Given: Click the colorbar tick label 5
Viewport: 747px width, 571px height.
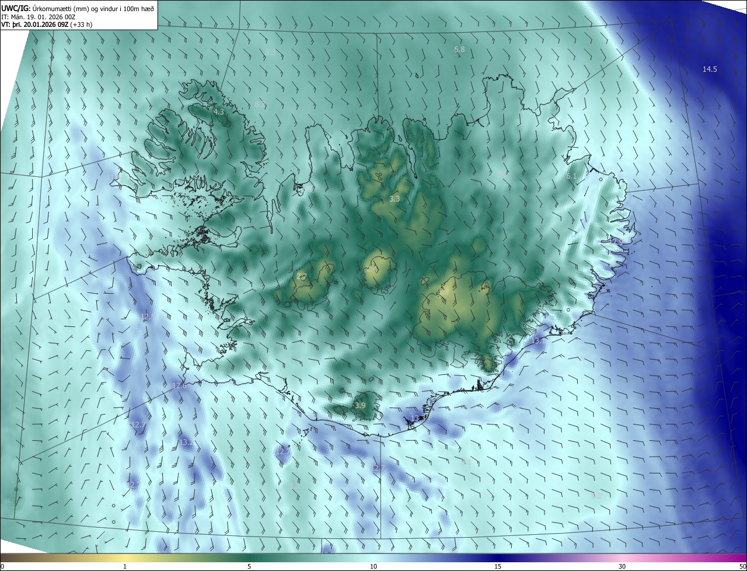Looking at the screenshot, I should (249, 566).
